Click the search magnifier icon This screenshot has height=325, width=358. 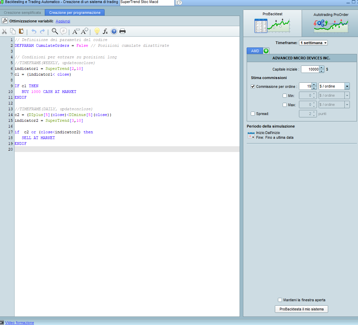click(x=55, y=32)
